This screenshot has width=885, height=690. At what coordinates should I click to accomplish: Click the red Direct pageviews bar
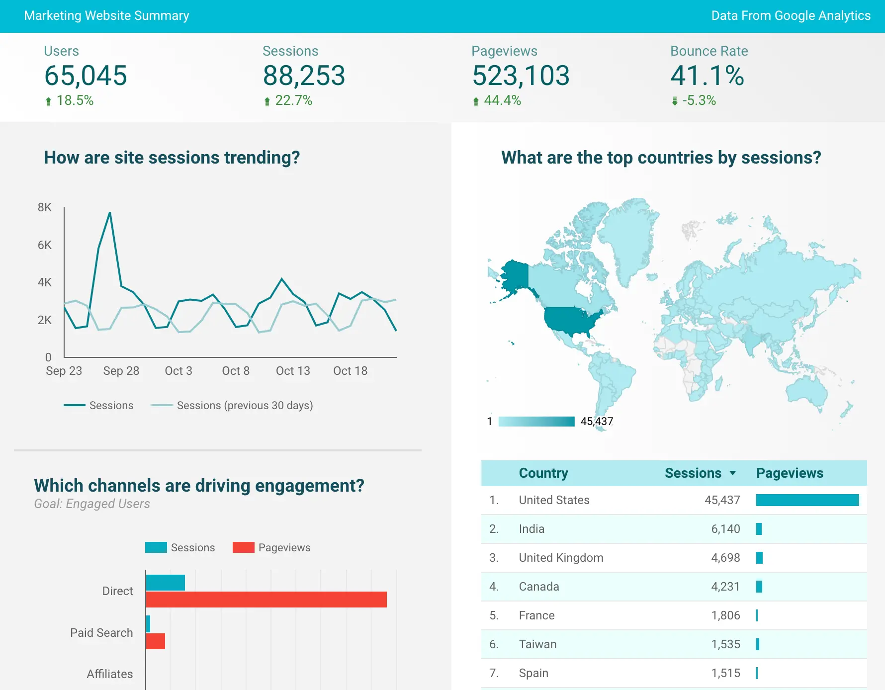[266, 600]
